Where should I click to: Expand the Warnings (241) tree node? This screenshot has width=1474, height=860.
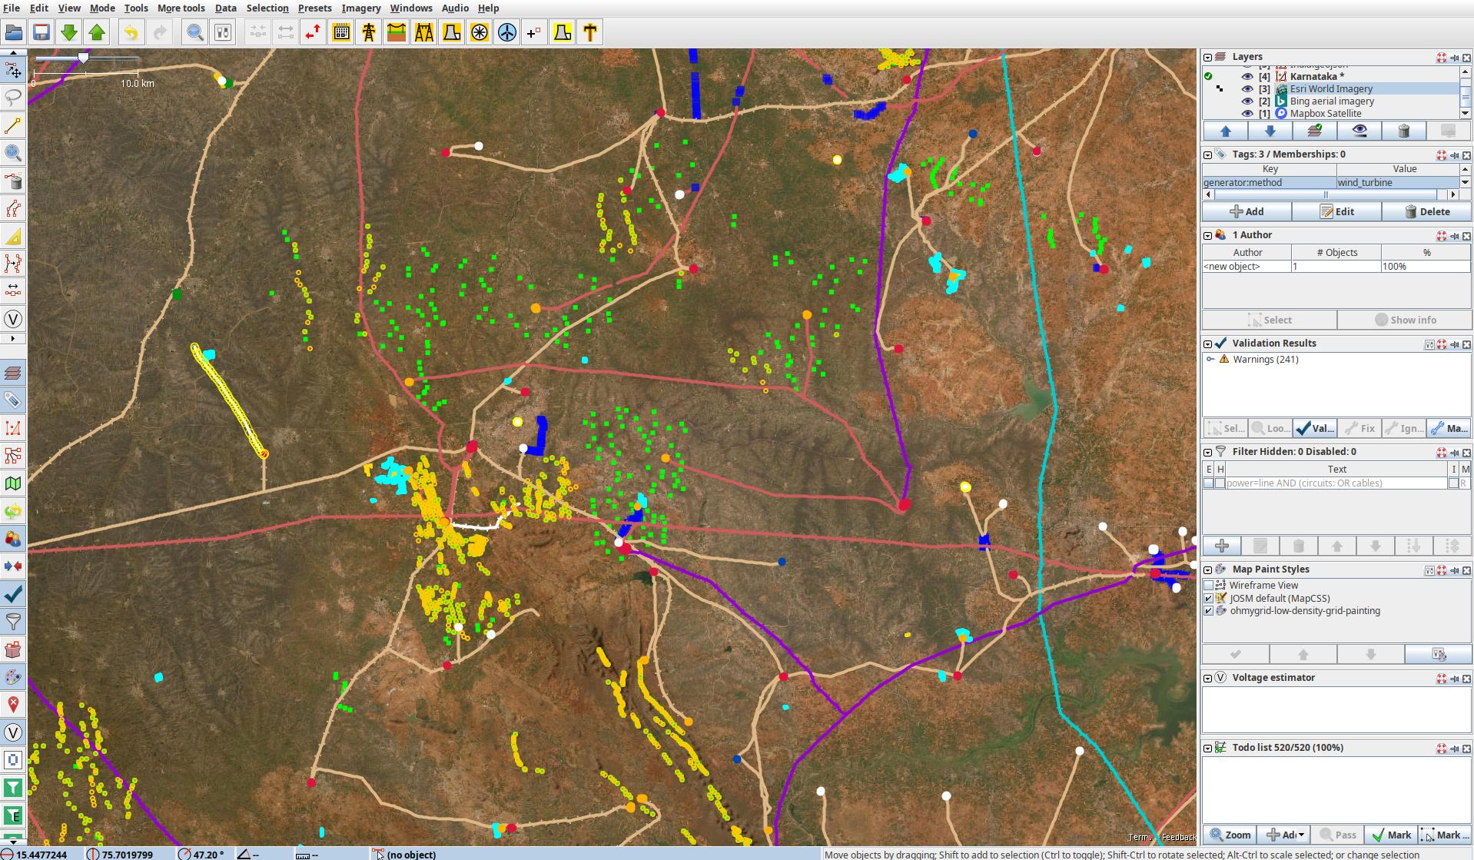click(1210, 360)
